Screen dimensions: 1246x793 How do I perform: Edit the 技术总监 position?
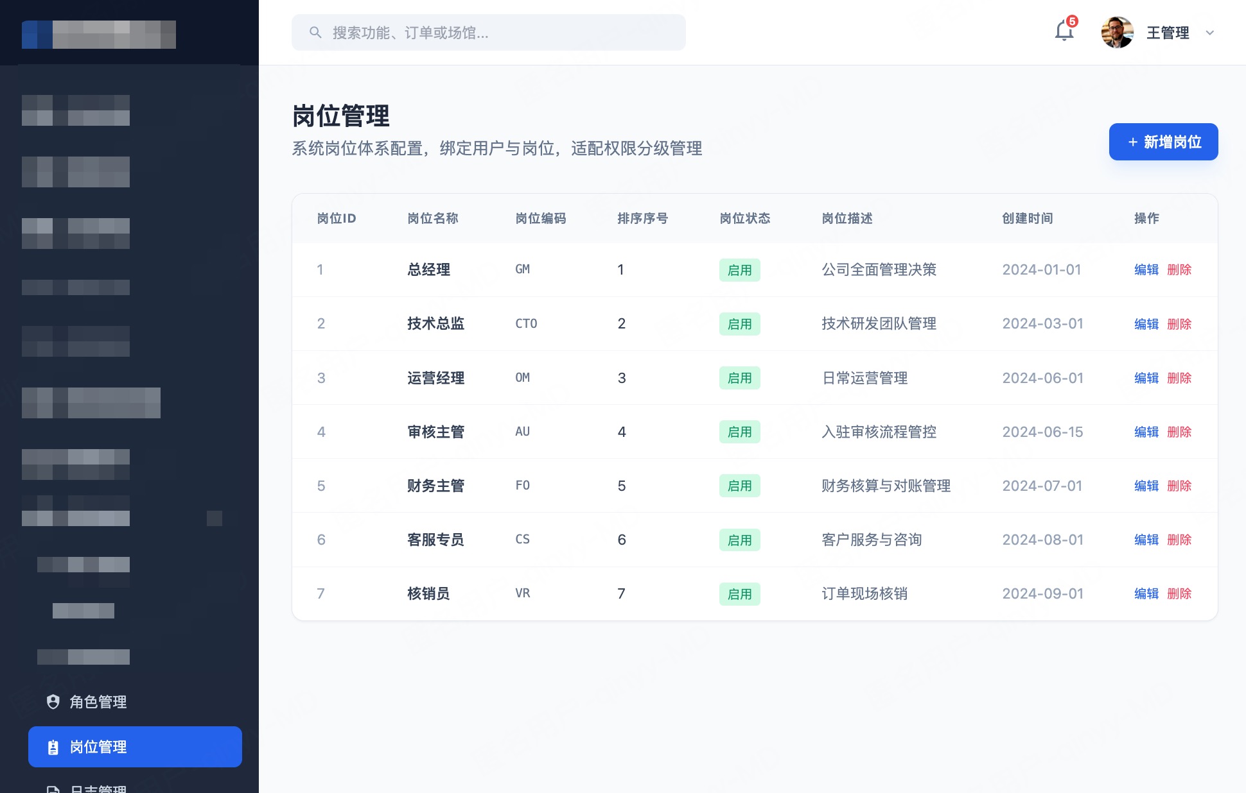[x=1146, y=324]
